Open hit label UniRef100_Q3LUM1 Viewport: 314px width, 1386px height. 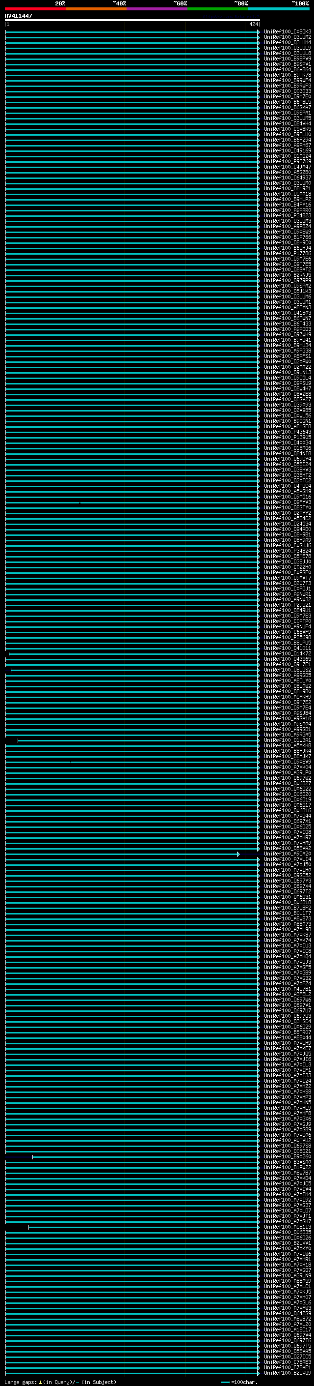[288, 302]
